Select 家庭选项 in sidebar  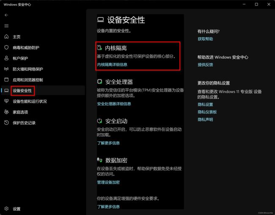click(x=20, y=112)
